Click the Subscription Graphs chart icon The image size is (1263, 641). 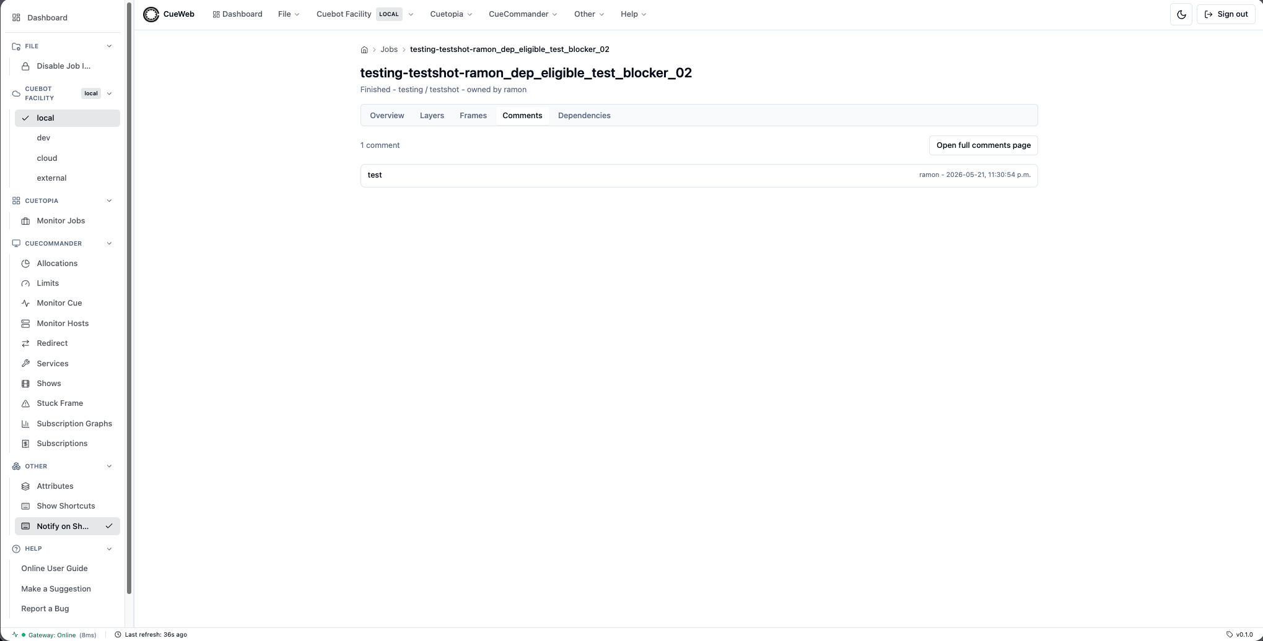pos(25,424)
